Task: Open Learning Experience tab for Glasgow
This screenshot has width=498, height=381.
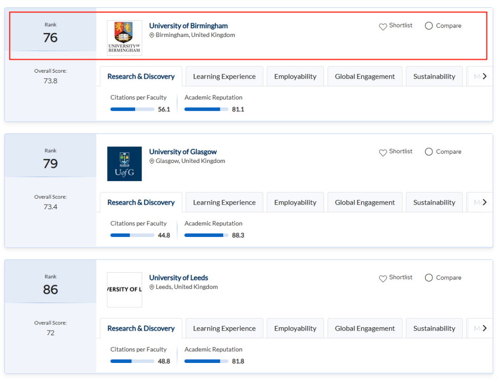Action: pos(224,202)
